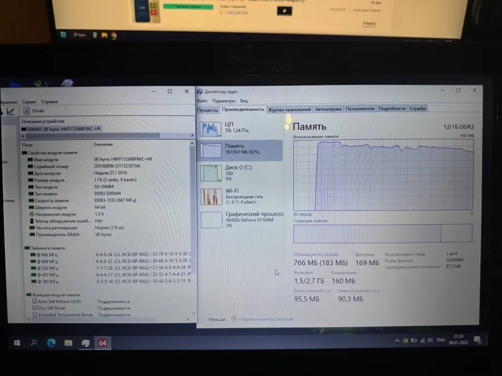Switch to the Автозагрузка tab
502x376 pixels.
pos(328,109)
